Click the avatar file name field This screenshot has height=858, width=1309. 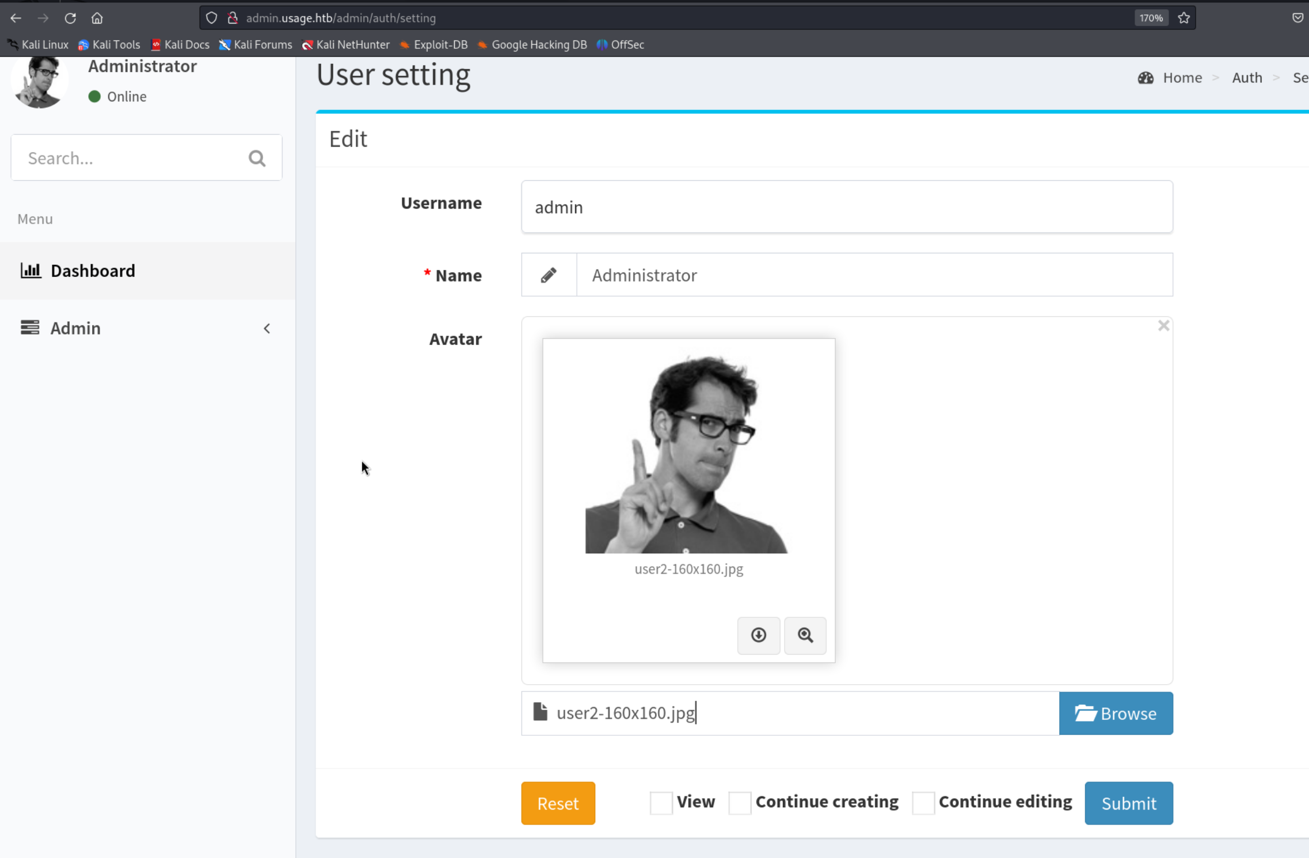pos(790,713)
